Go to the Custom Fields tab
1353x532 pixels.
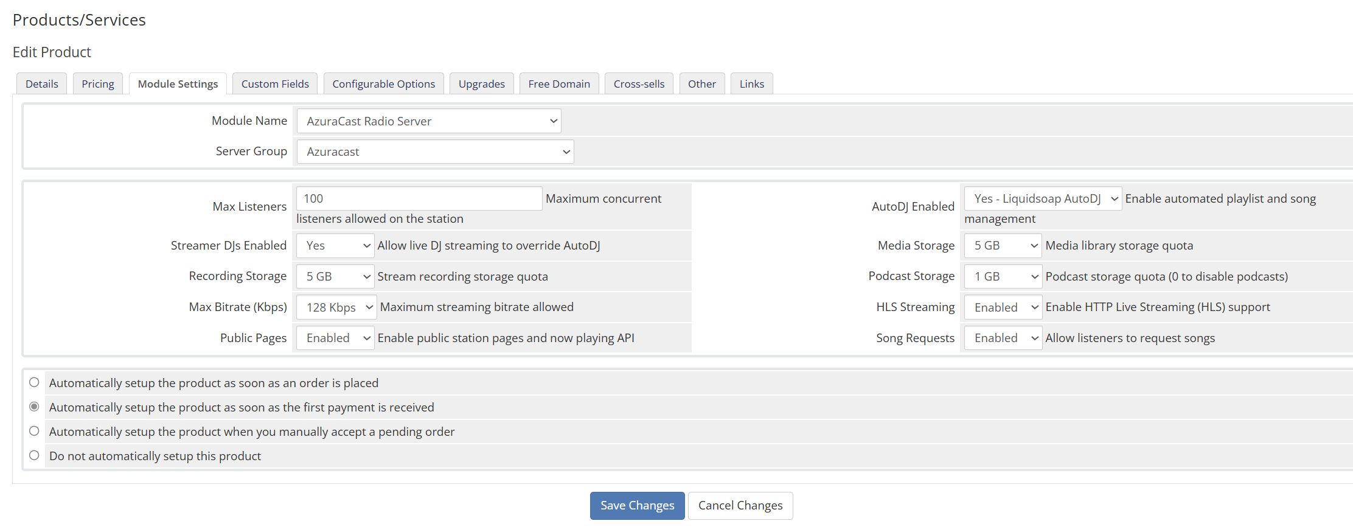pos(275,84)
